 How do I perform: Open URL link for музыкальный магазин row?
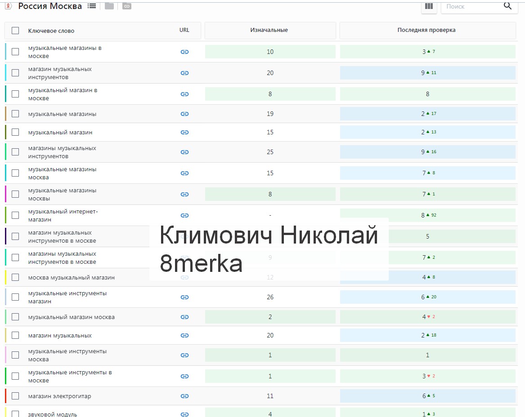coord(184,132)
